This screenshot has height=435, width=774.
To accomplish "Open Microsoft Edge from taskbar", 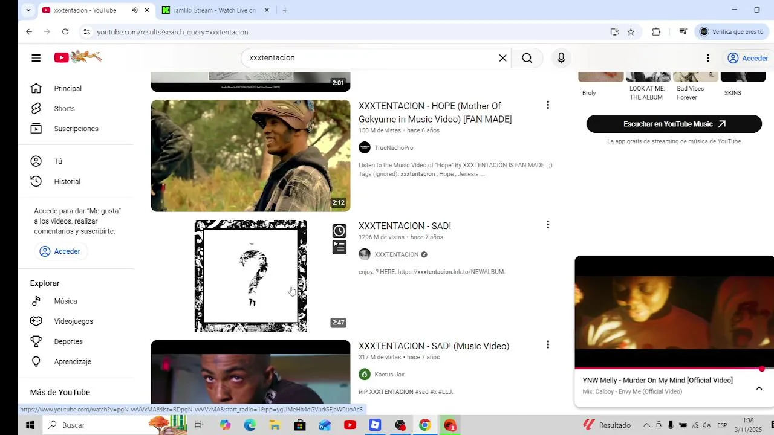I will (x=250, y=425).
